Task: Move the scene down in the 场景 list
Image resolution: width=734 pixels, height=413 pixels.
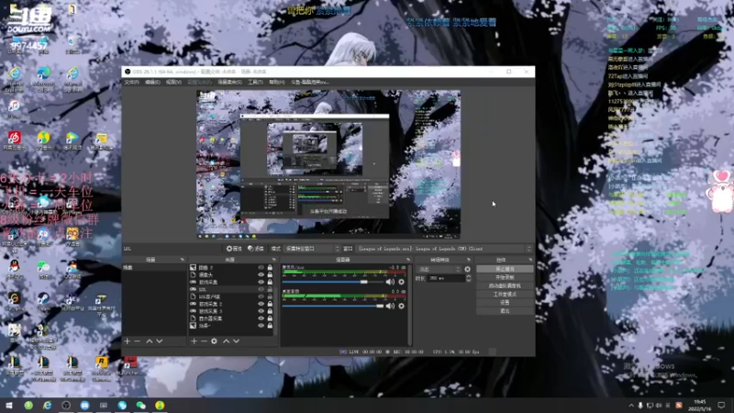Action: tap(159, 341)
